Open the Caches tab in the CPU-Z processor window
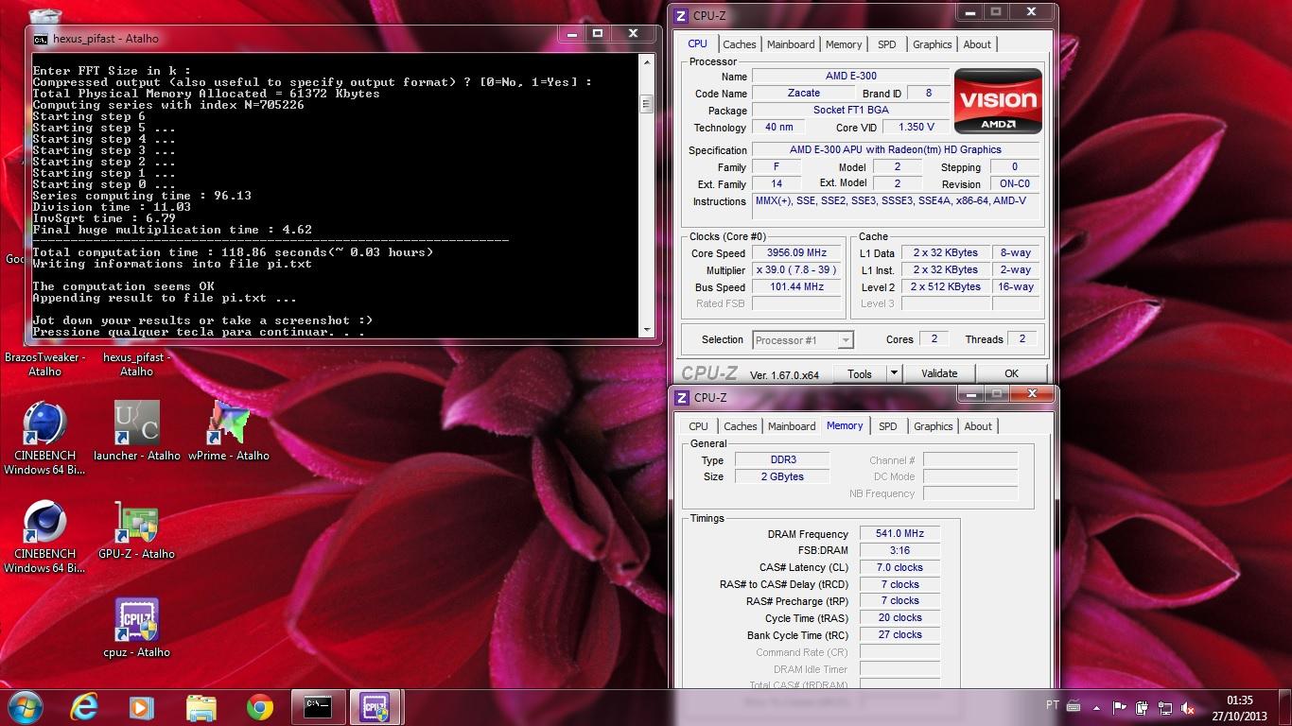The image size is (1292, 726). pos(740,44)
